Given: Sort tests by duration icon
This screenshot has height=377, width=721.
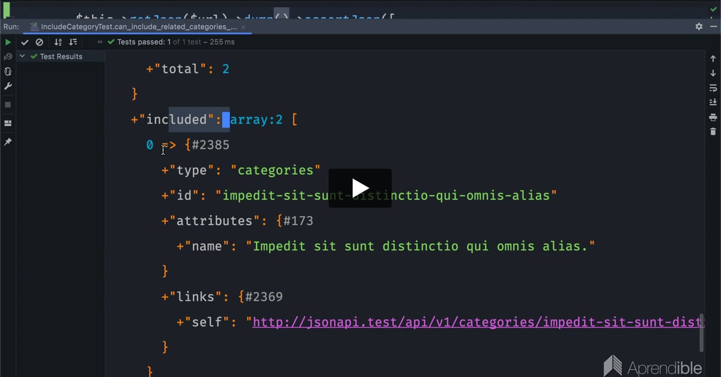Looking at the screenshot, I should [x=73, y=42].
